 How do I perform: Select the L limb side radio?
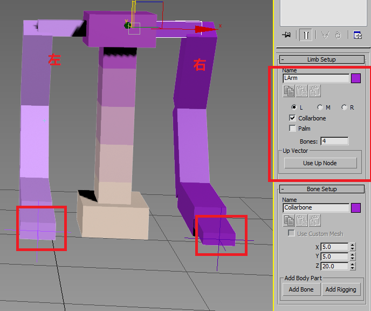point(294,107)
